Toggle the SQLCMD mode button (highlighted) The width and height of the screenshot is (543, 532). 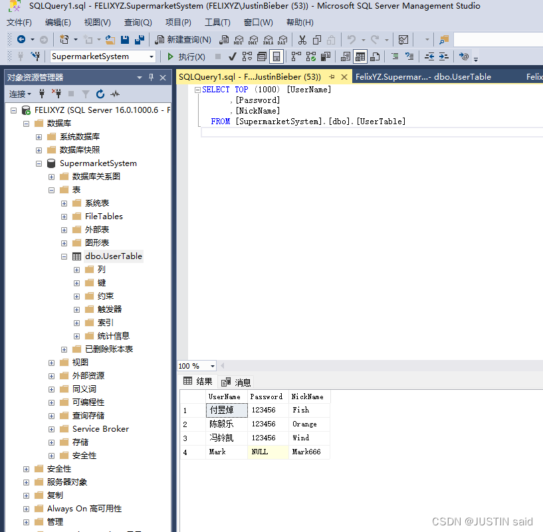click(276, 56)
